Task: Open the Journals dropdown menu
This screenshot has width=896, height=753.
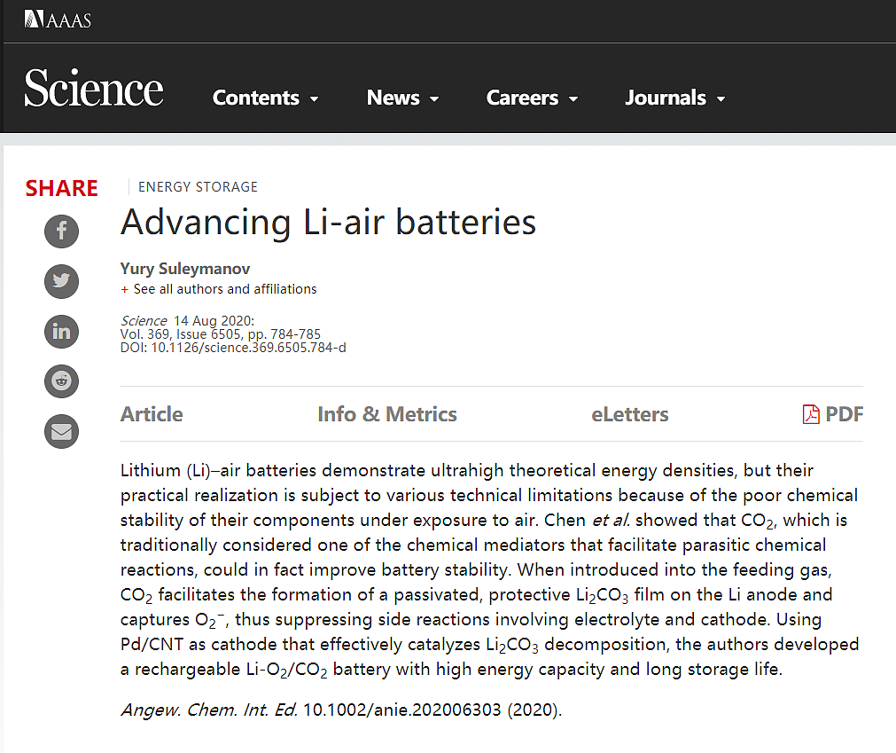Action: [674, 98]
